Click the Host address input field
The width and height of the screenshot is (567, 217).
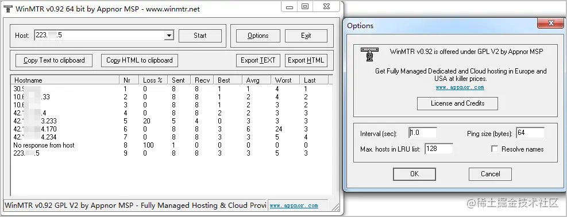click(x=99, y=36)
